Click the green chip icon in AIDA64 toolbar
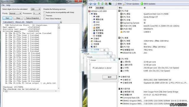The height and width of the screenshot is (107, 189). (110, 4)
